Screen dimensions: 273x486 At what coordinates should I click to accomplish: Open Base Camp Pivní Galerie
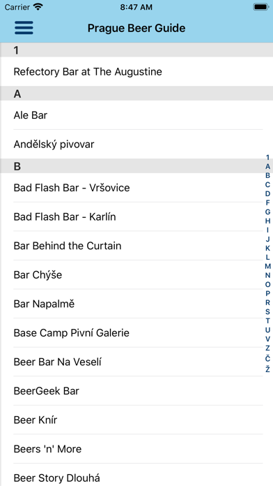coord(136,333)
